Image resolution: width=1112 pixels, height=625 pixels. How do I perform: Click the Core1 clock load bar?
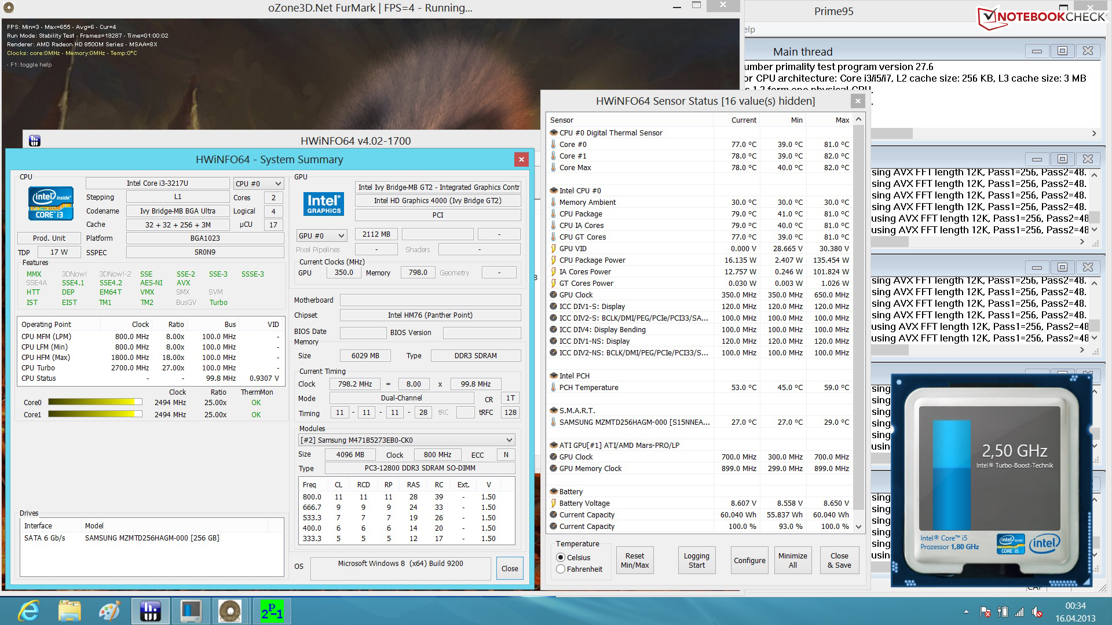point(95,414)
